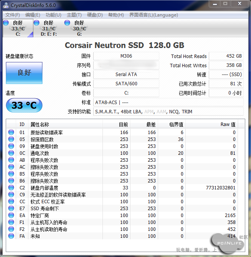The image size is (251, 257).
Task: Click the status orb for attribute B5
Action: coord(11,174)
